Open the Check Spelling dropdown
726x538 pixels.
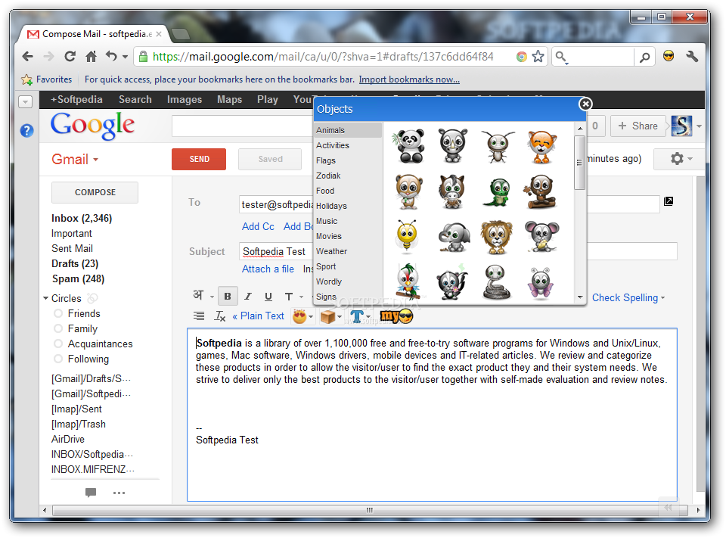628,298
